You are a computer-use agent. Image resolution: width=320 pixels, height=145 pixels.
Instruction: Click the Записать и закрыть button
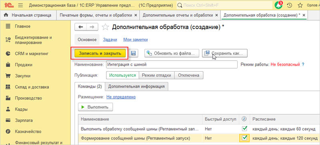coord(100,53)
